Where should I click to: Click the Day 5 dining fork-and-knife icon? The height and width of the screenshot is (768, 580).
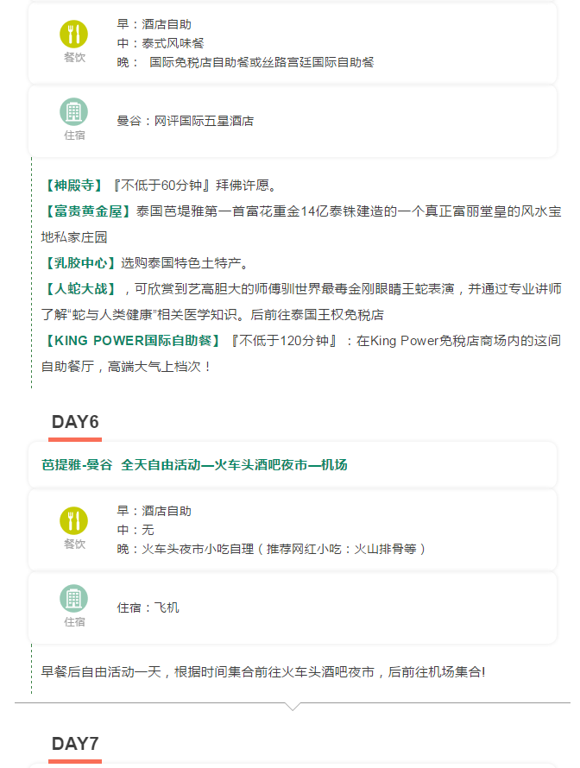[x=73, y=35]
